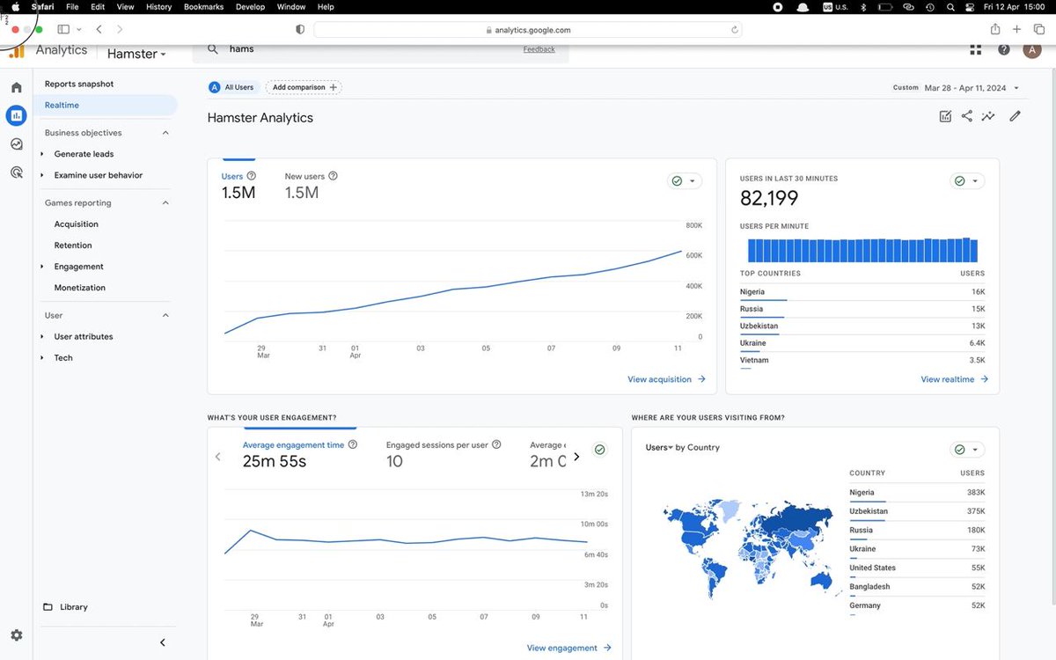Open the Develop menu in the menu bar
This screenshot has height=660, width=1056.
click(250, 6)
